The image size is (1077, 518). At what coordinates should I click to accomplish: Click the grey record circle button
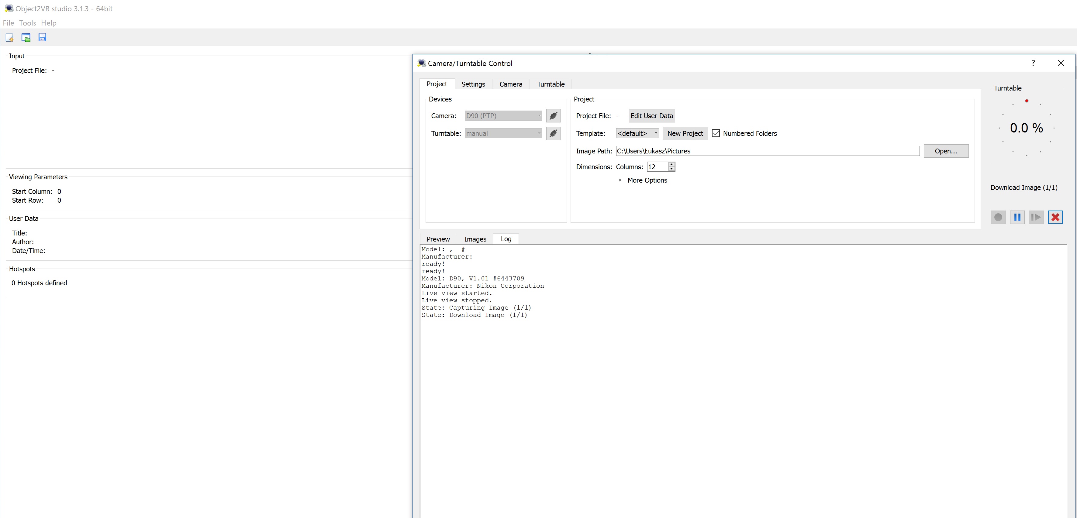(998, 217)
